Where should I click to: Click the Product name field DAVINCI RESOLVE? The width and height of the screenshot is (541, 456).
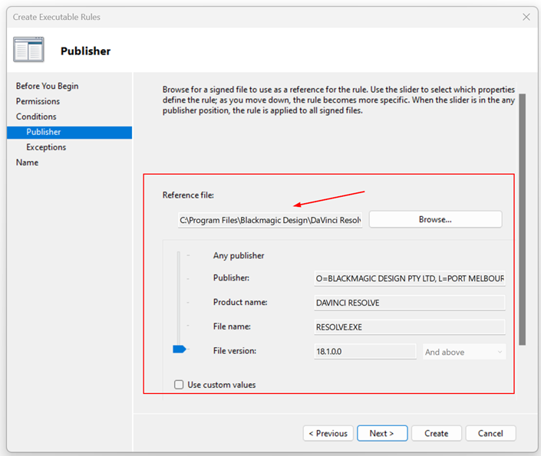click(x=410, y=303)
